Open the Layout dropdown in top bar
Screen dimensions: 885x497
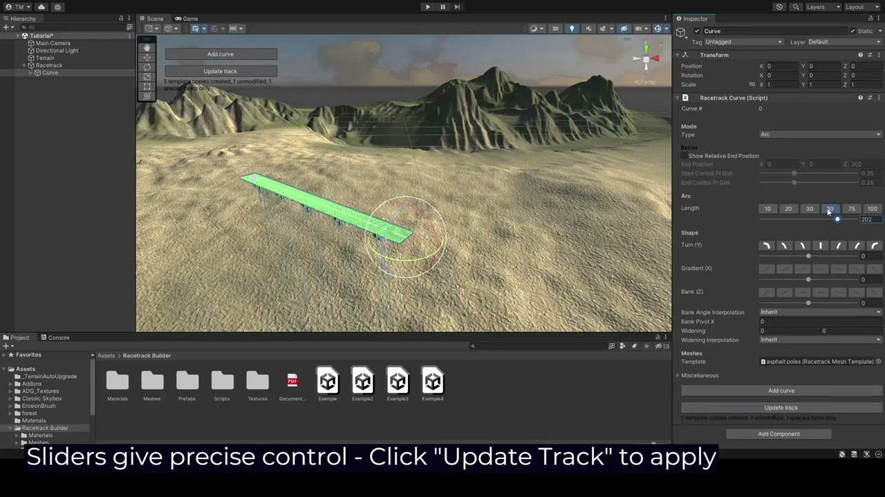click(x=863, y=7)
